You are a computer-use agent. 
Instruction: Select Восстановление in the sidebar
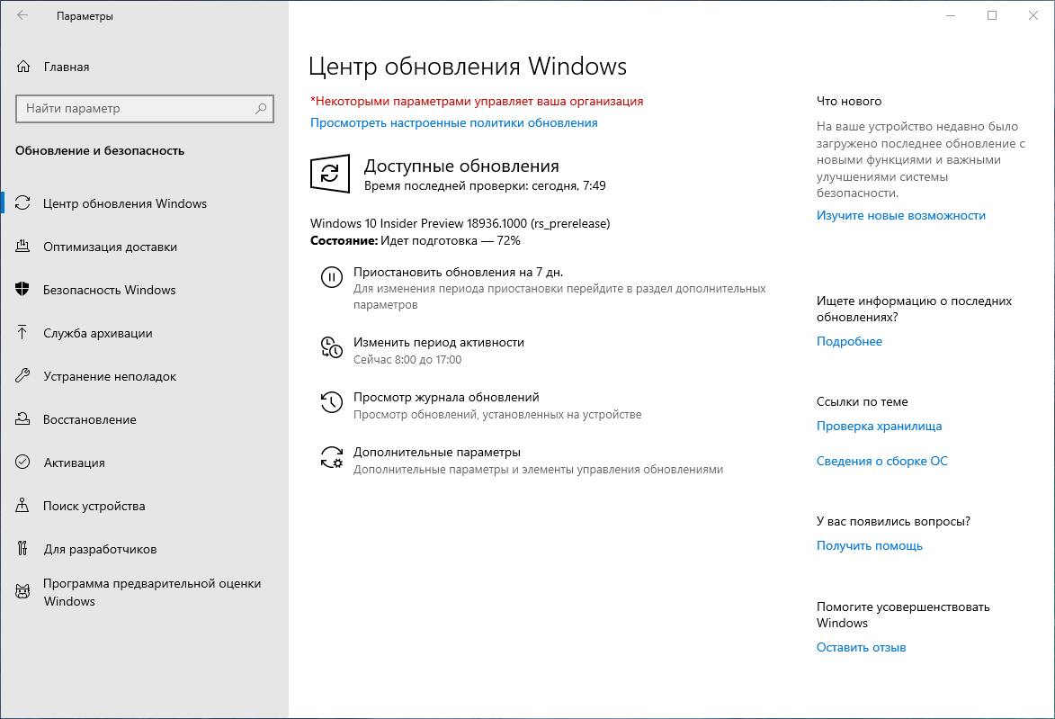pyautogui.click(x=89, y=419)
